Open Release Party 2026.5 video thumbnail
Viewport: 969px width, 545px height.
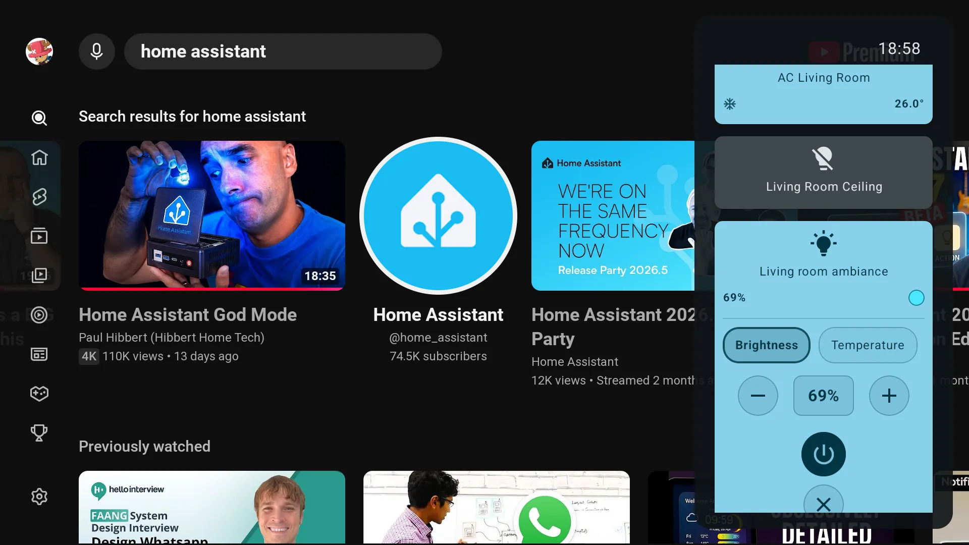pyautogui.click(x=613, y=215)
